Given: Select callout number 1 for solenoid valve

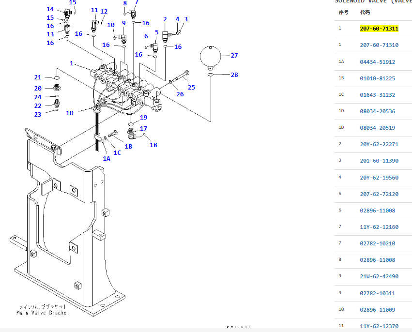Looking at the screenshot, I should pos(72,63).
